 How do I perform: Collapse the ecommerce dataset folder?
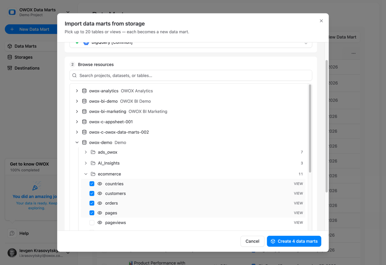[86, 174]
